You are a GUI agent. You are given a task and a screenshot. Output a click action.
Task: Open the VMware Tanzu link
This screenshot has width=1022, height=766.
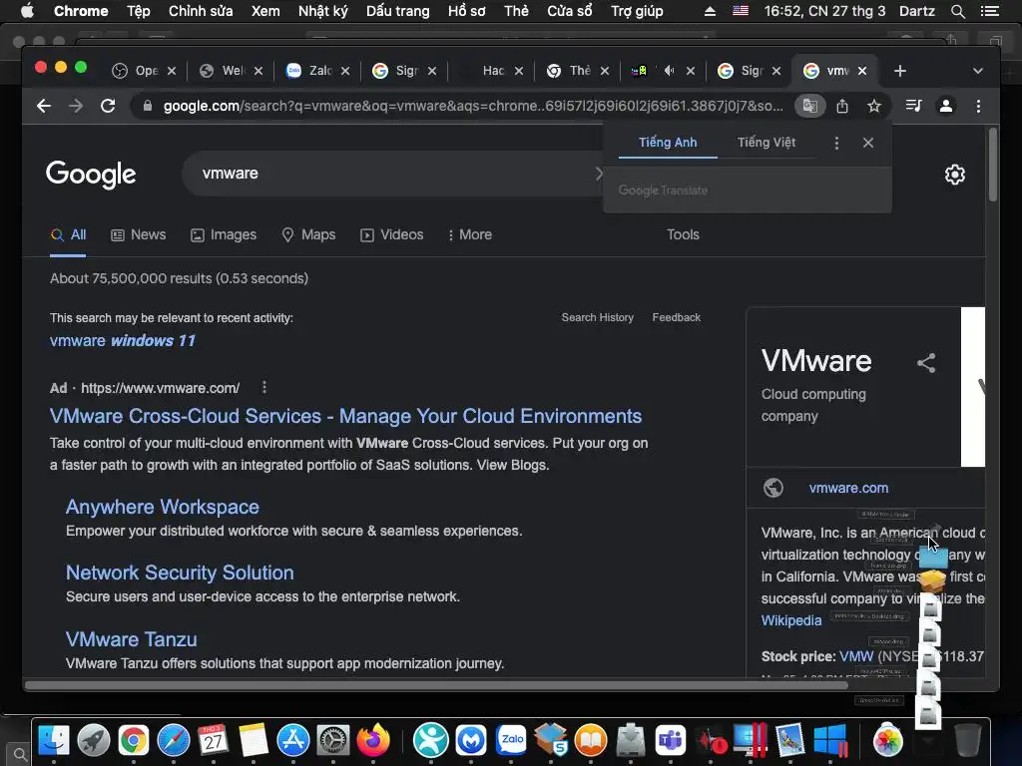131,639
